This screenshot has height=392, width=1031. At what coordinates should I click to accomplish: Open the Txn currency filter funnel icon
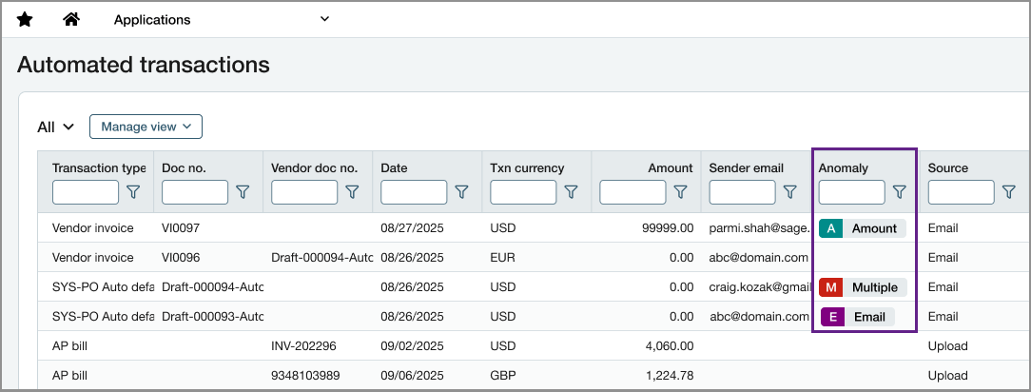[x=572, y=192]
